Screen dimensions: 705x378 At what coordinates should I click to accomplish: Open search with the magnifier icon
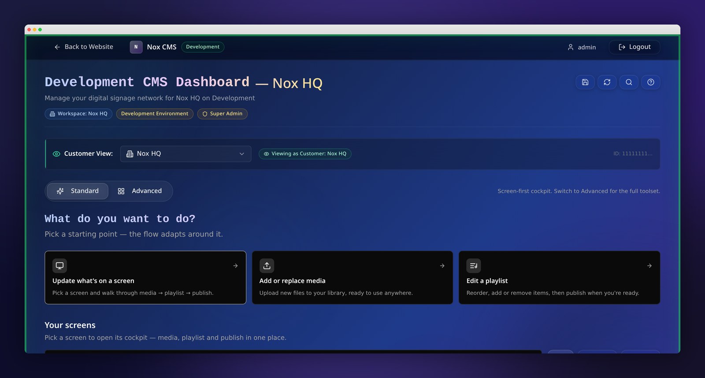(x=629, y=82)
